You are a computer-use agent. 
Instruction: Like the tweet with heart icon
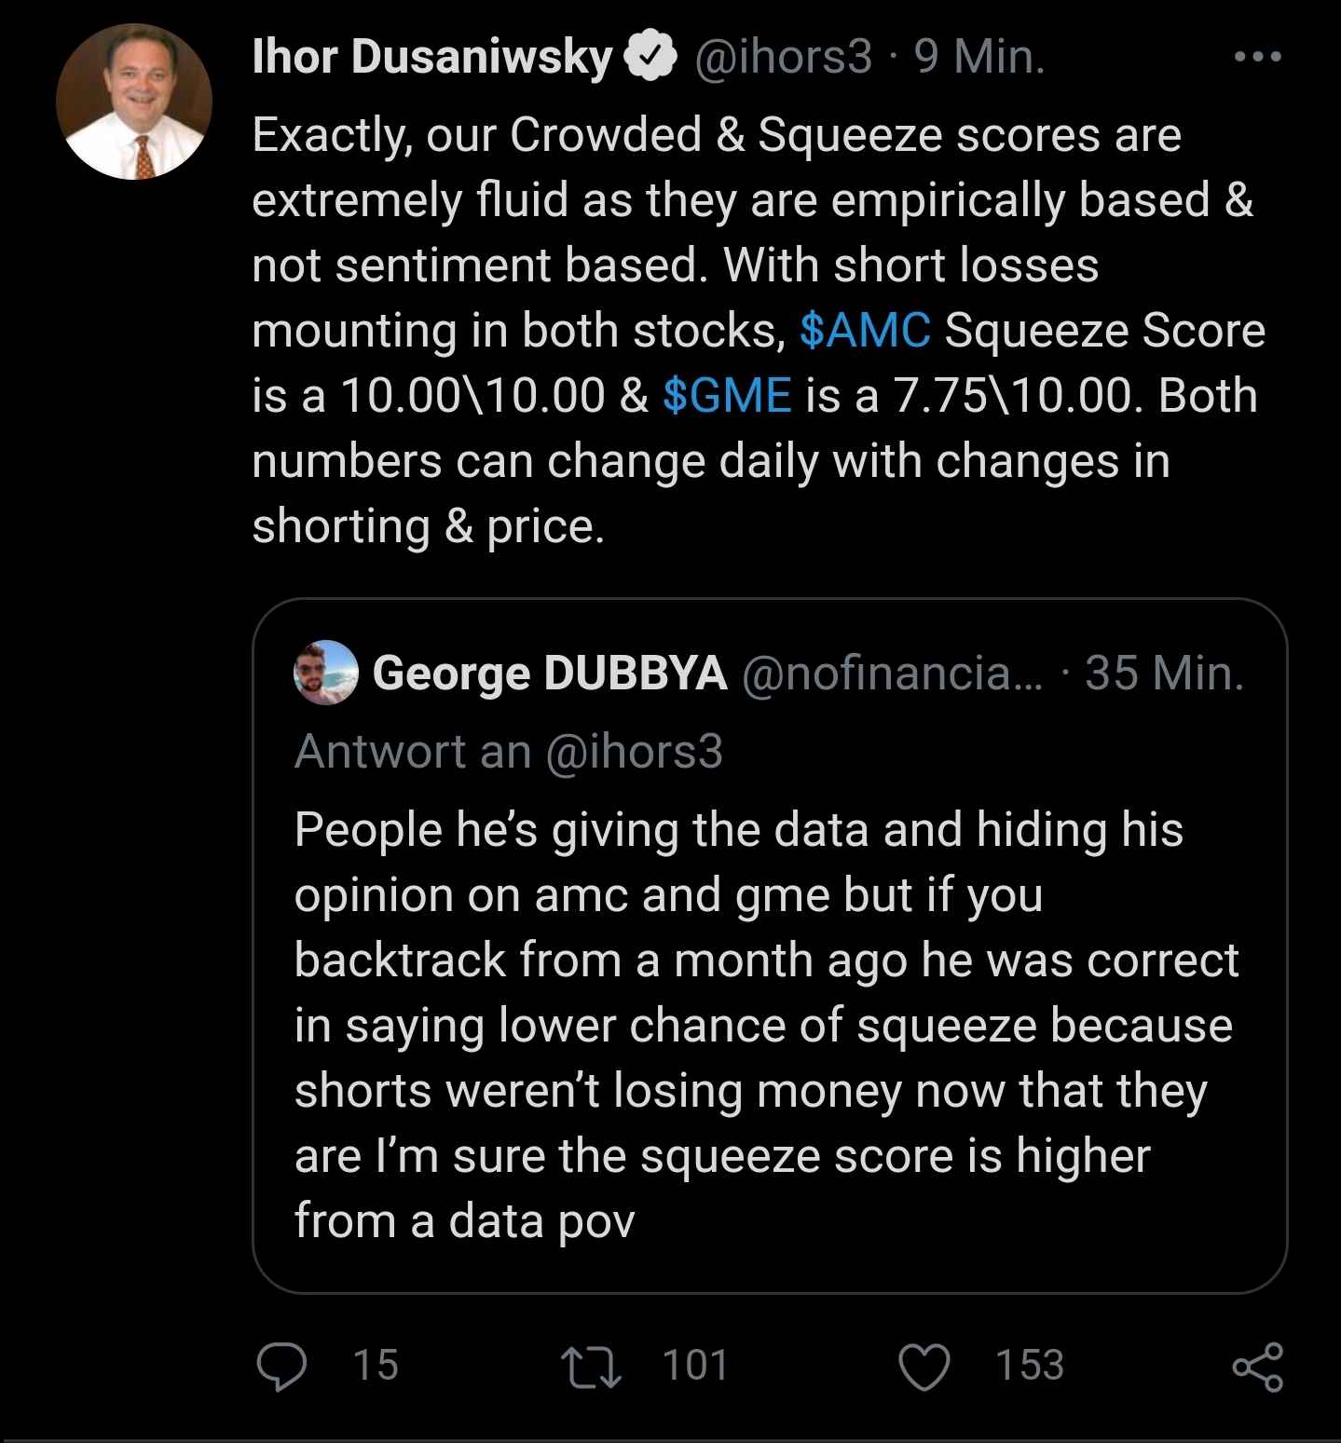click(x=924, y=1366)
